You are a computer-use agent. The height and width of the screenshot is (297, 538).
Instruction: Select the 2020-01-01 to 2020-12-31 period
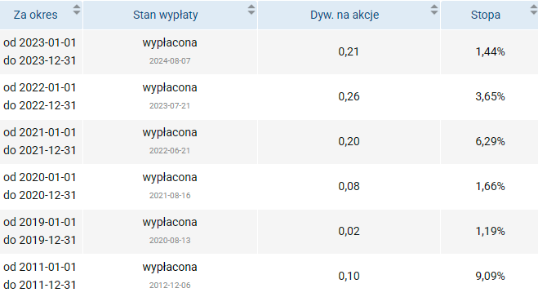pyautogui.click(x=41, y=186)
